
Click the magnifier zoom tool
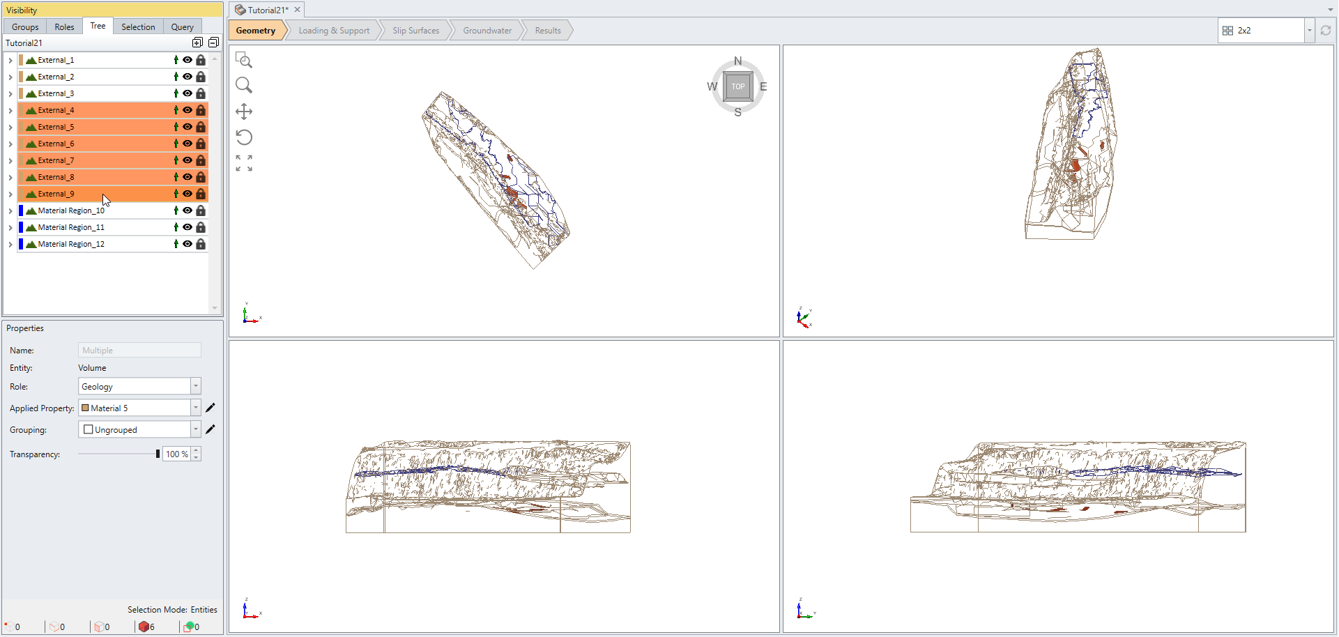click(x=243, y=85)
